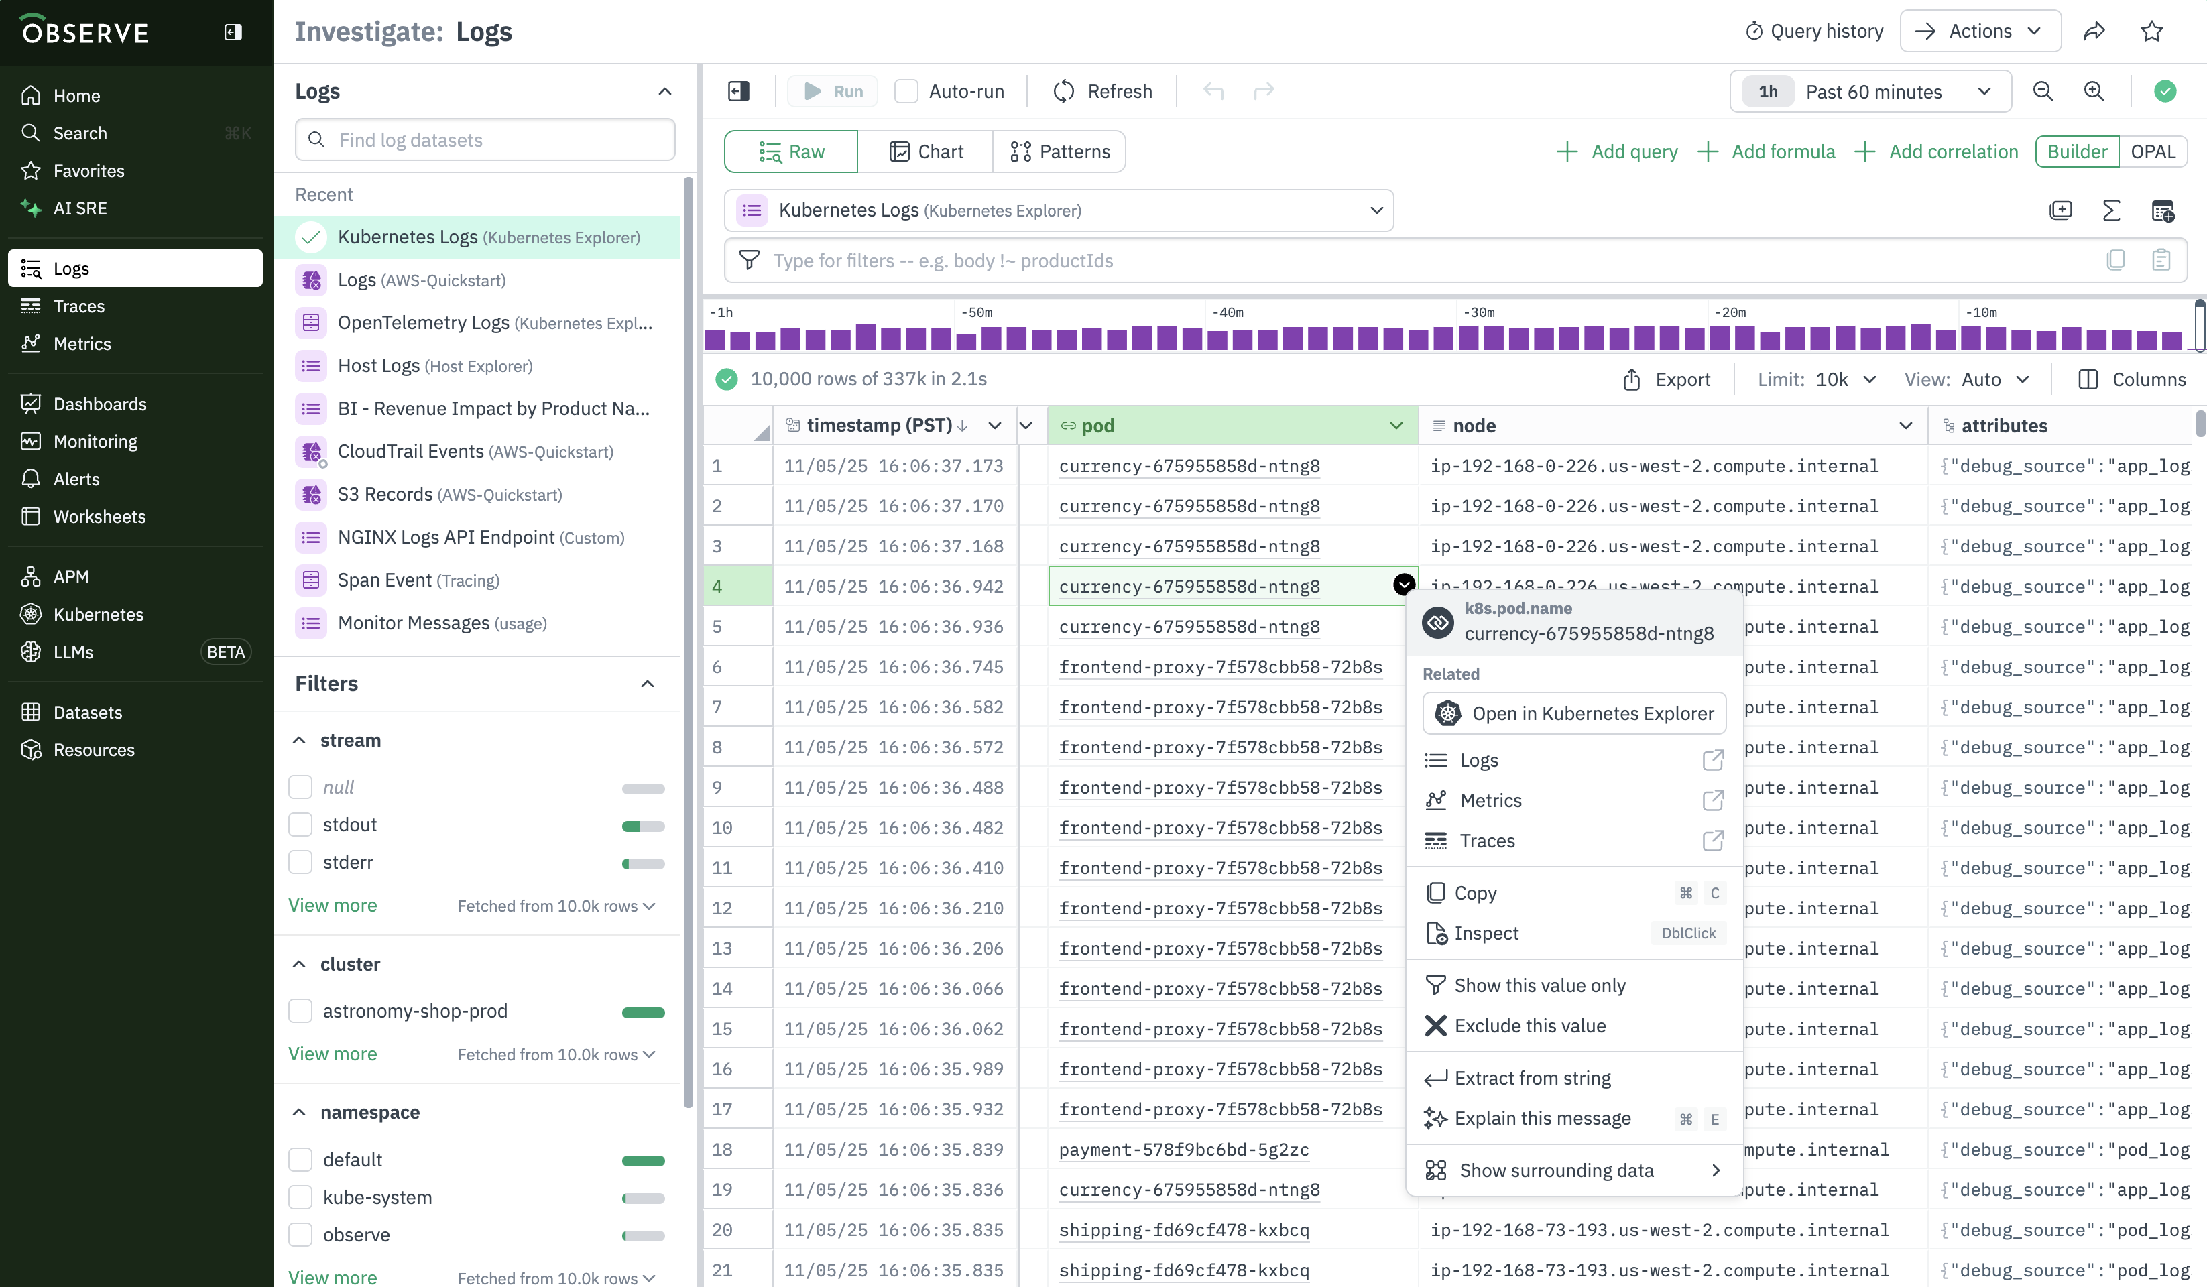The image size is (2207, 1287).
Task: Click the undo arrow icon
Action: (1212, 91)
